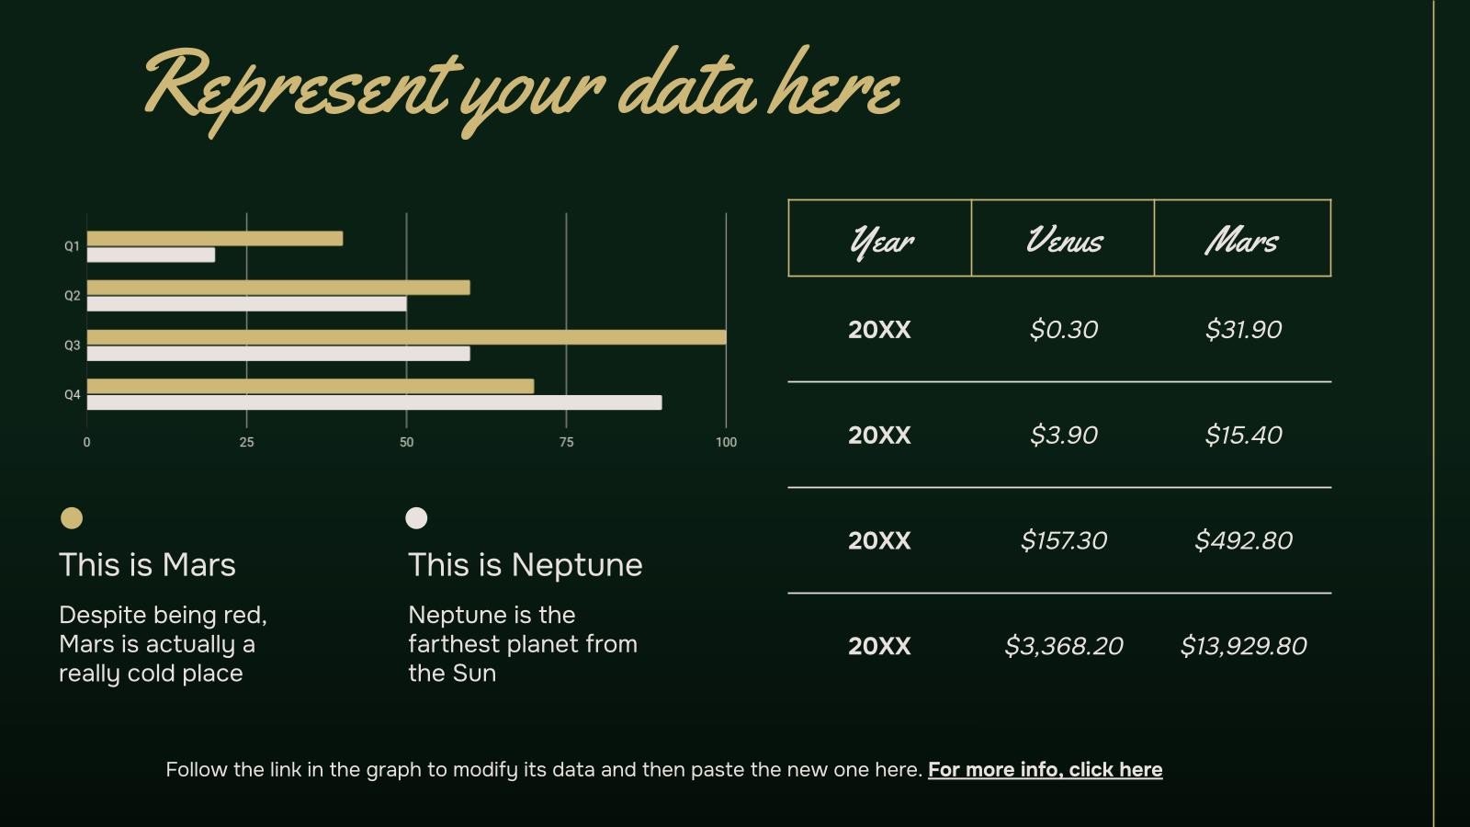Click the gold Q3 bar in chart
This screenshot has width=1470, height=827.
(x=406, y=337)
